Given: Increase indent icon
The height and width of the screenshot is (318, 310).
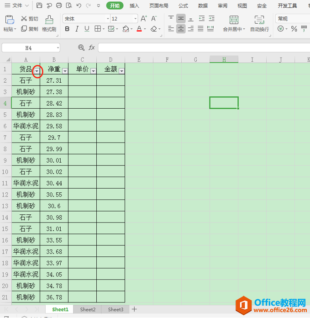Looking at the screenshot, I should (x=211, y=19).
